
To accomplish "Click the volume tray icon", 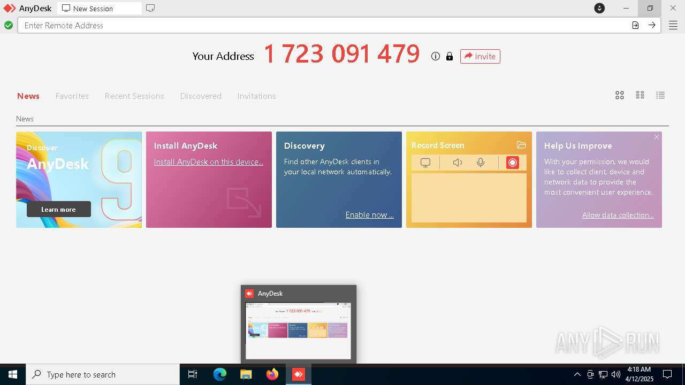I will (616, 374).
